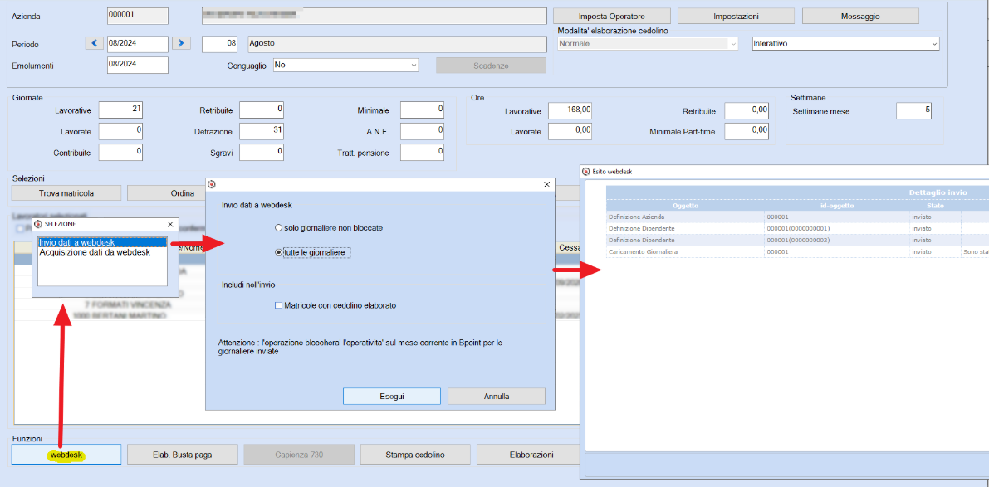Image resolution: width=989 pixels, height=487 pixels.
Task: Choose Invio dati a webdesk entry
Action: tap(101, 242)
